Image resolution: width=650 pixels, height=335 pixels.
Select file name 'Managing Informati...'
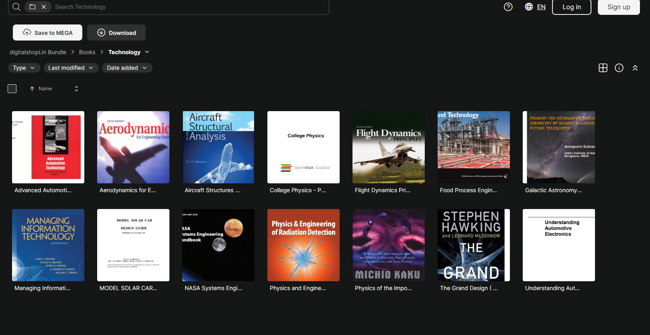point(43,288)
